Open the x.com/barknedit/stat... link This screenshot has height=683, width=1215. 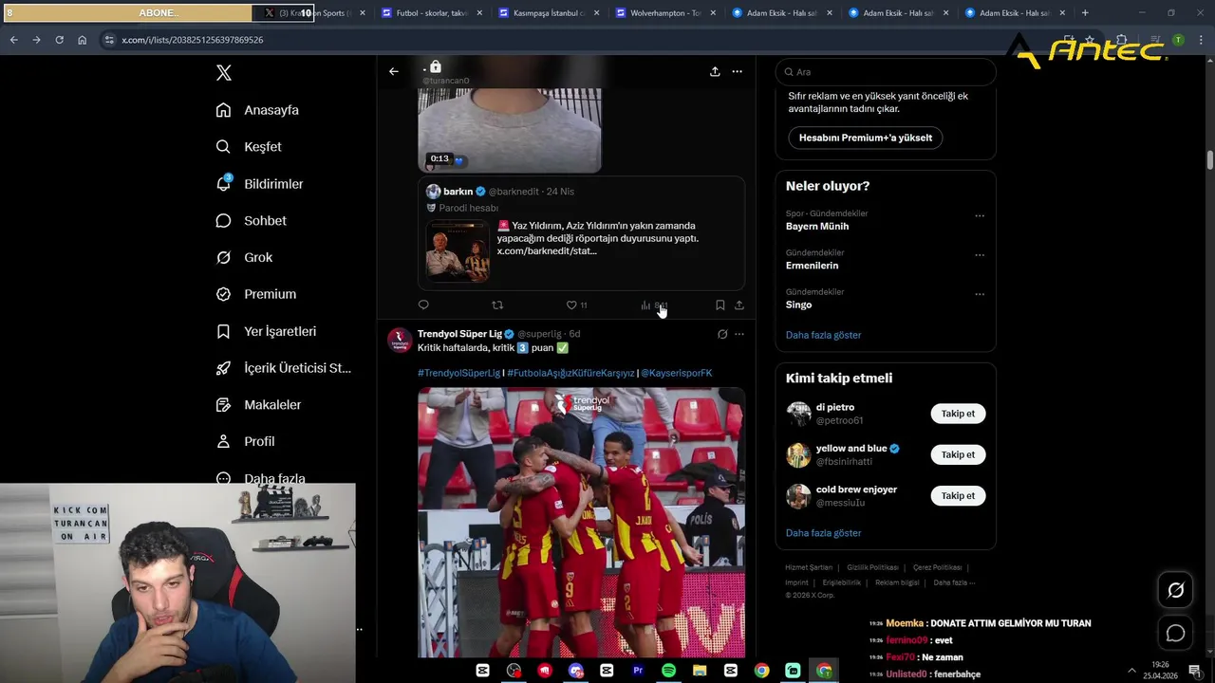tap(547, 251)
